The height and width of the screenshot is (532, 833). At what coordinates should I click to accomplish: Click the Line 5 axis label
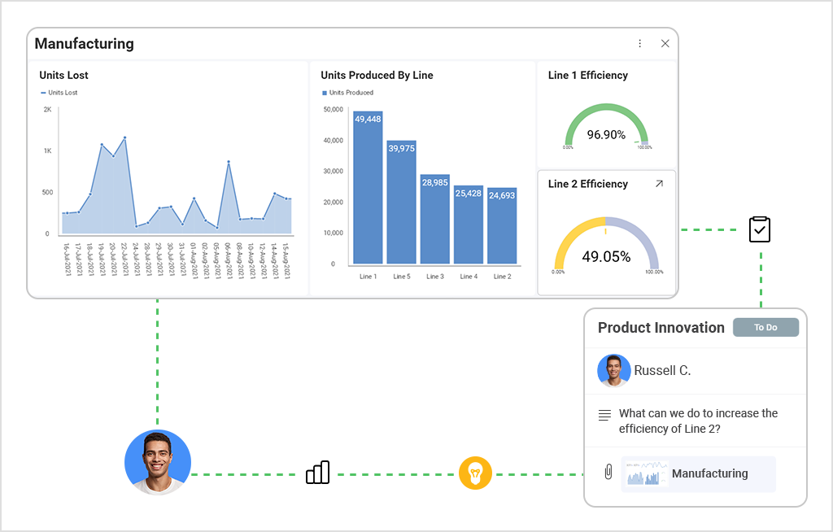(x=402, y=277)
